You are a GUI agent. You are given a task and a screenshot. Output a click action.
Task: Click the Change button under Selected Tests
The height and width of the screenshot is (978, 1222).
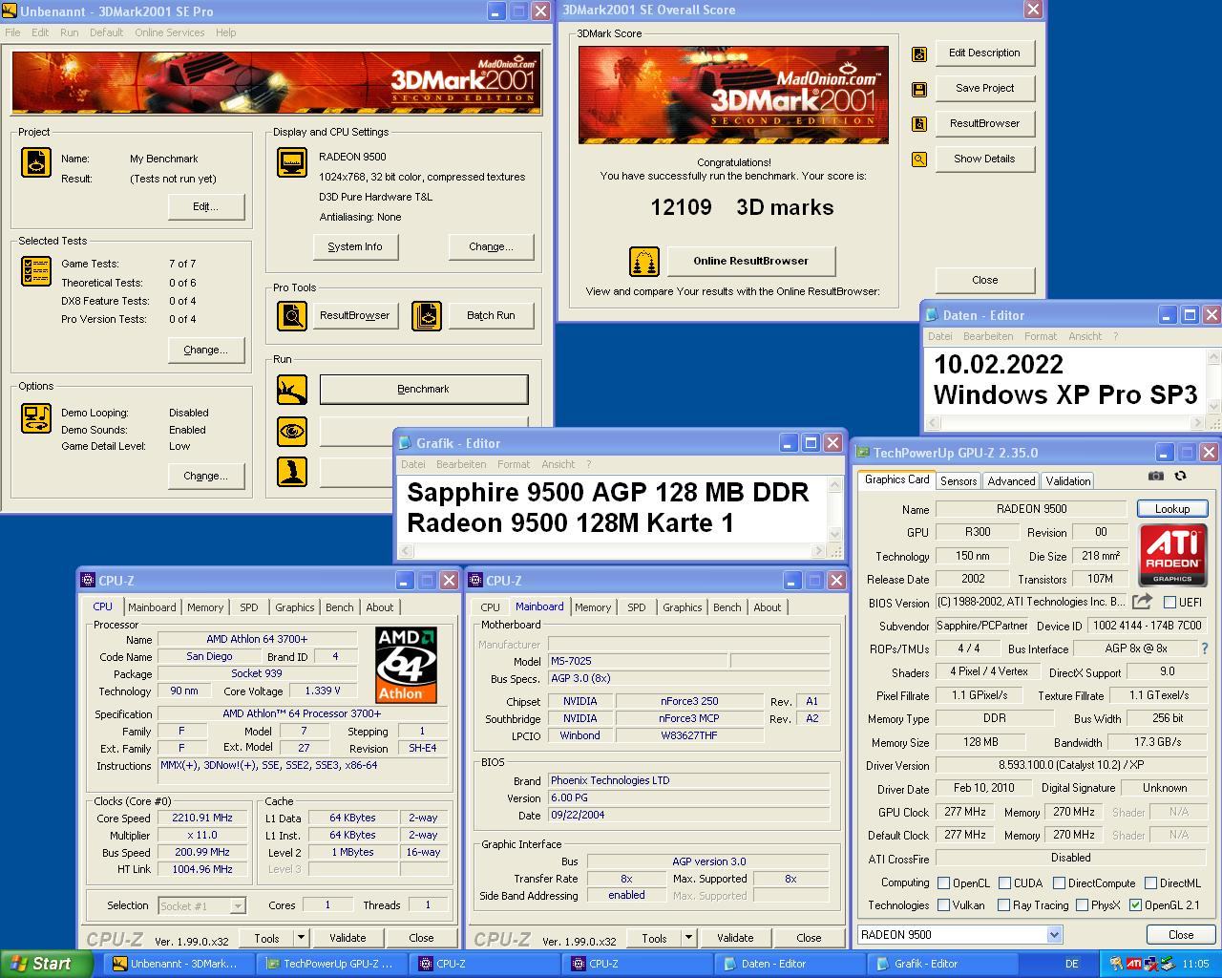click(206, 350)
